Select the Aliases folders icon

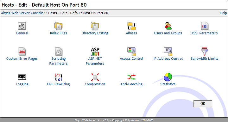(131, 26)
